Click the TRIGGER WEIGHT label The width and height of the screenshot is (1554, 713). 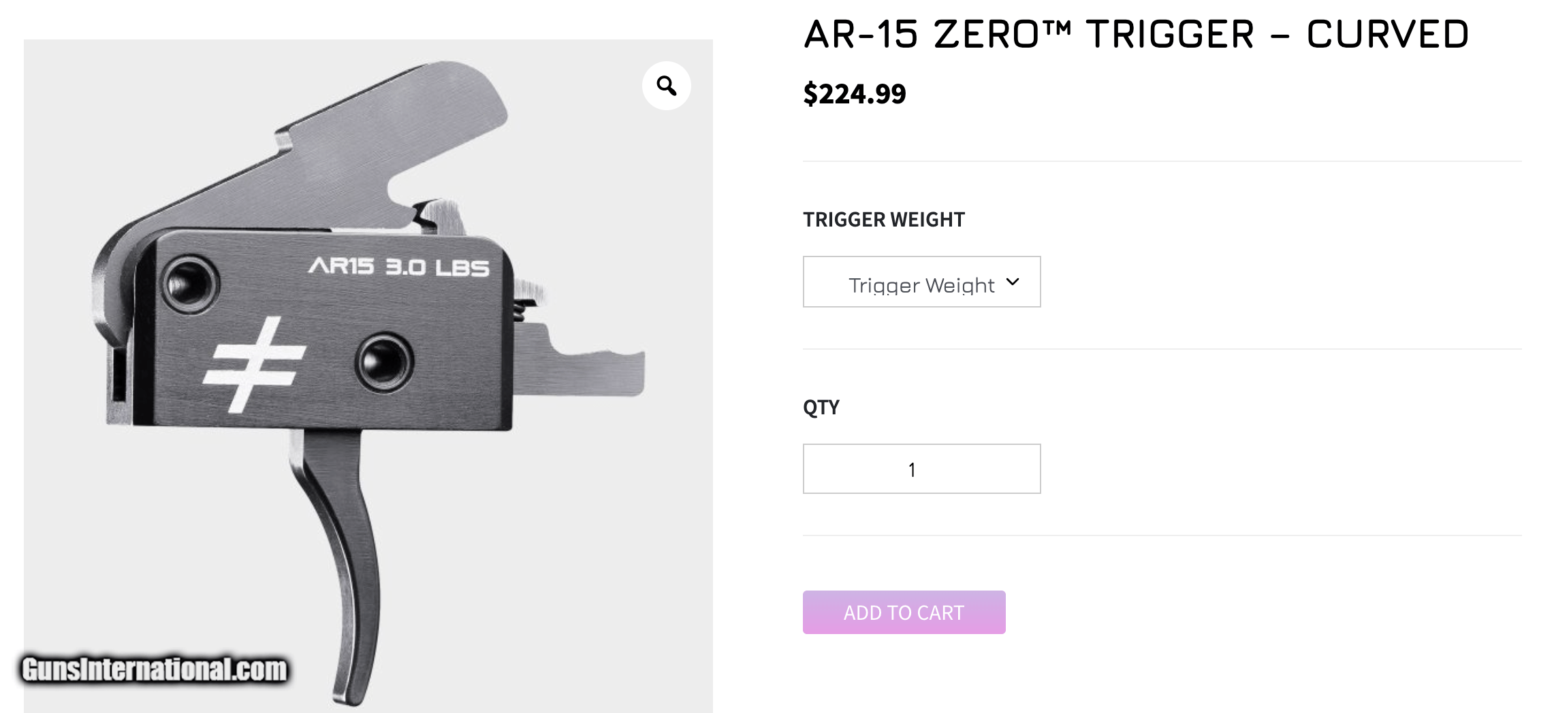point(883,220)
